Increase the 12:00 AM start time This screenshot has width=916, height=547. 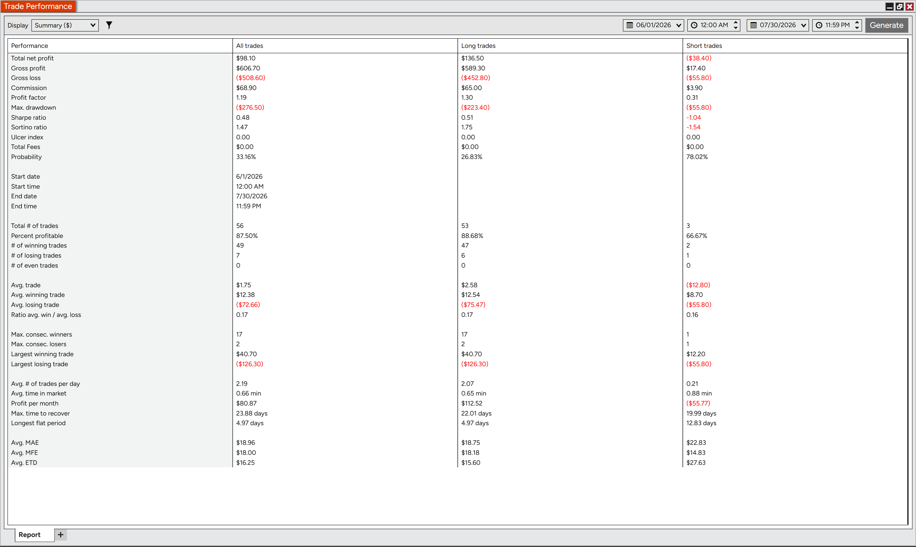coord(735,22)
